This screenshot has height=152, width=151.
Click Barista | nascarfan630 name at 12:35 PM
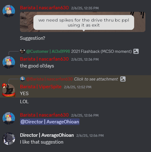click(x=44, y=8)
